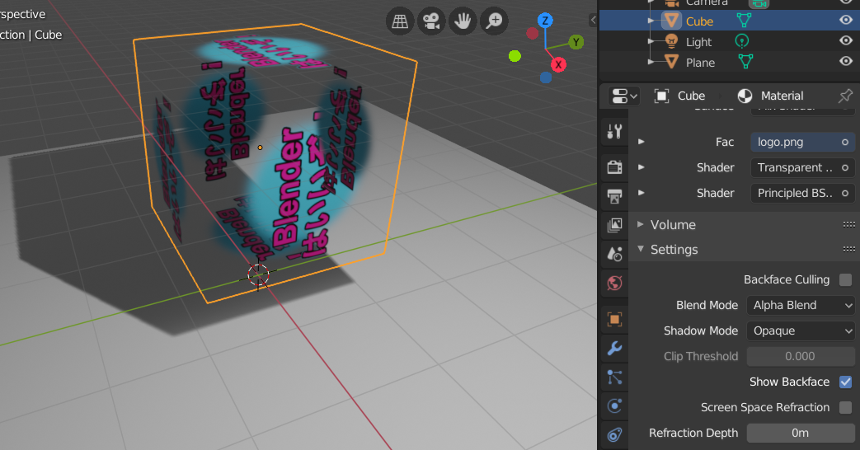Expand the Plane tree item in outliner
This screenshot has width=860, height=450.
tap(651, 61)
